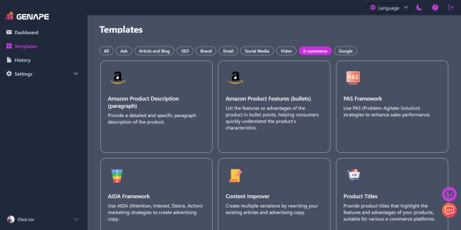The image size is (461, 230).
Task: Open Amazon Product Description (paragraph) title
Action: point(143,102)
